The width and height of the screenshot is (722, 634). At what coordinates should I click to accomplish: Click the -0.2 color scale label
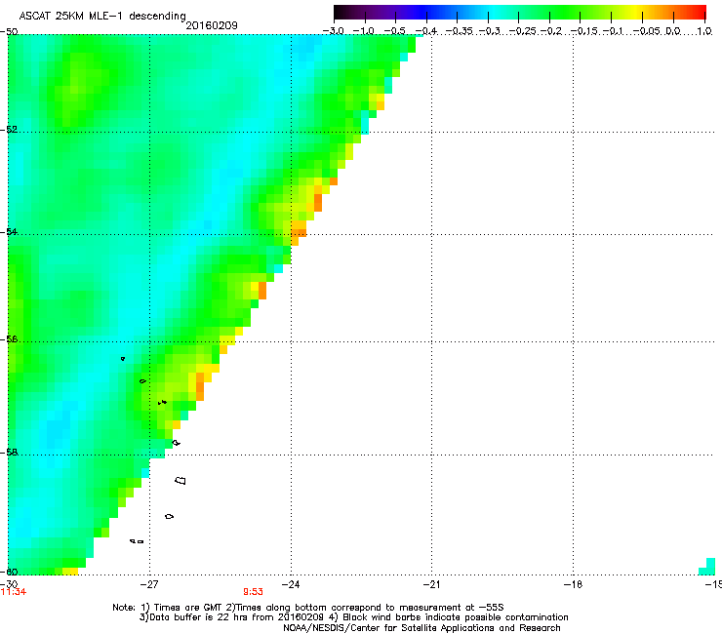point(551,31)
